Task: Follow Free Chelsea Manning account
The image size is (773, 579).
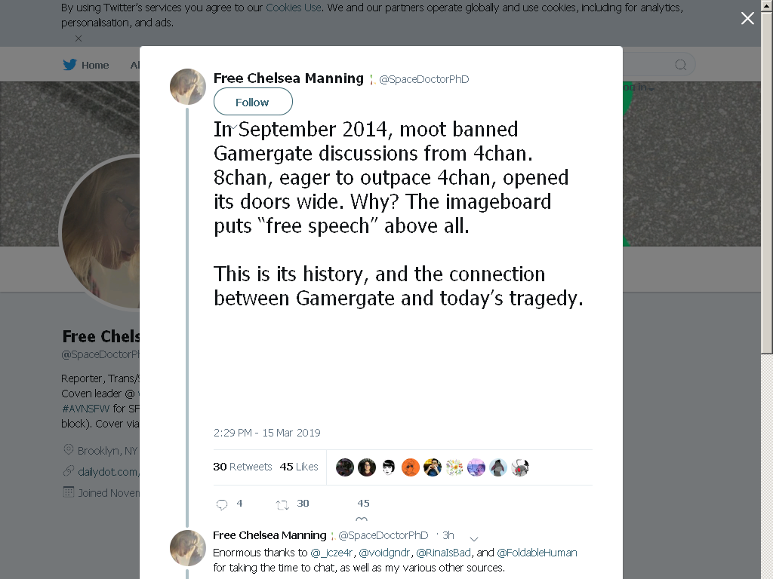Action: [253, 102]
